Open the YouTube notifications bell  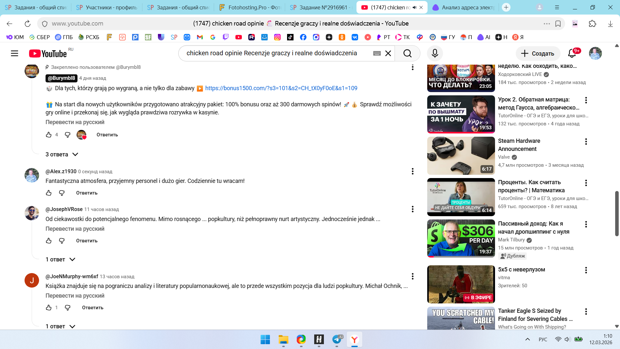[x=572, y=53]
